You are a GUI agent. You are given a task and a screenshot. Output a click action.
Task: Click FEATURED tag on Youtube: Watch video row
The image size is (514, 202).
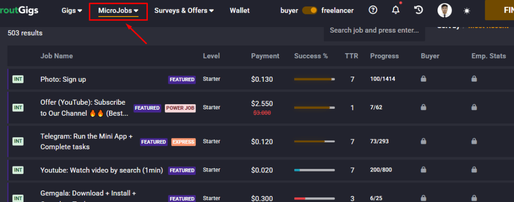pyautogui.click(x=182, y=170)
